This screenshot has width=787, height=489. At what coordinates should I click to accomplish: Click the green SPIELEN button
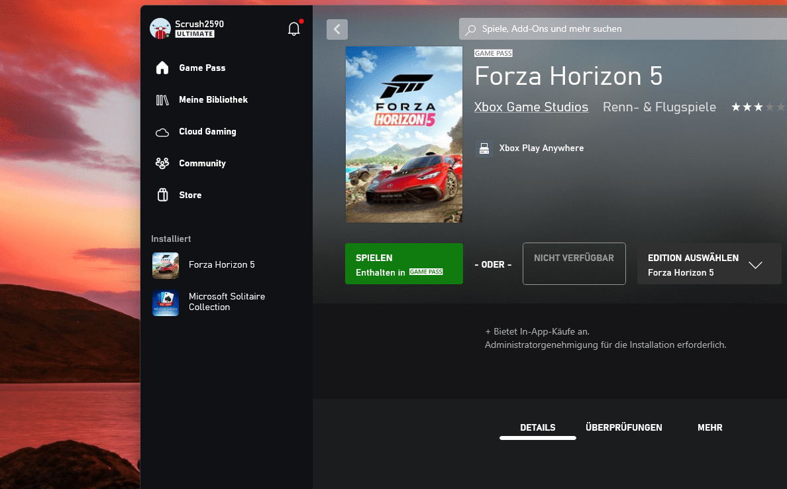404,264
